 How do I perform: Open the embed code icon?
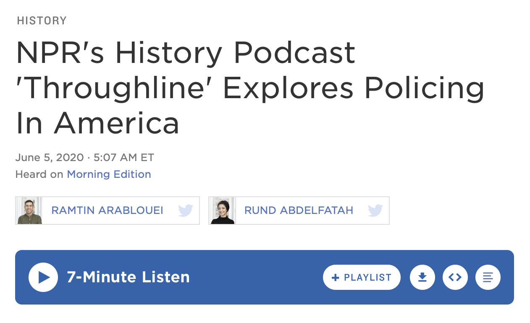click(x=455, y=277)
